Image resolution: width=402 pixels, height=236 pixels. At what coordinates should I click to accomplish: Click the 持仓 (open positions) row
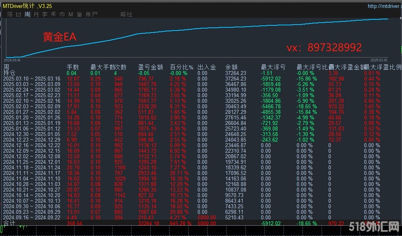point(9,73)
